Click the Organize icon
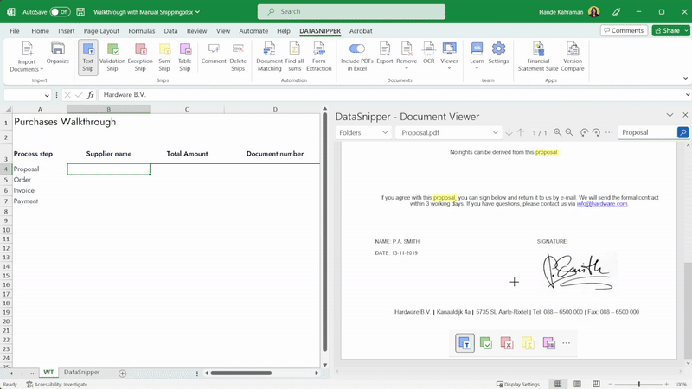692x389 pixels. pos(58,53)
